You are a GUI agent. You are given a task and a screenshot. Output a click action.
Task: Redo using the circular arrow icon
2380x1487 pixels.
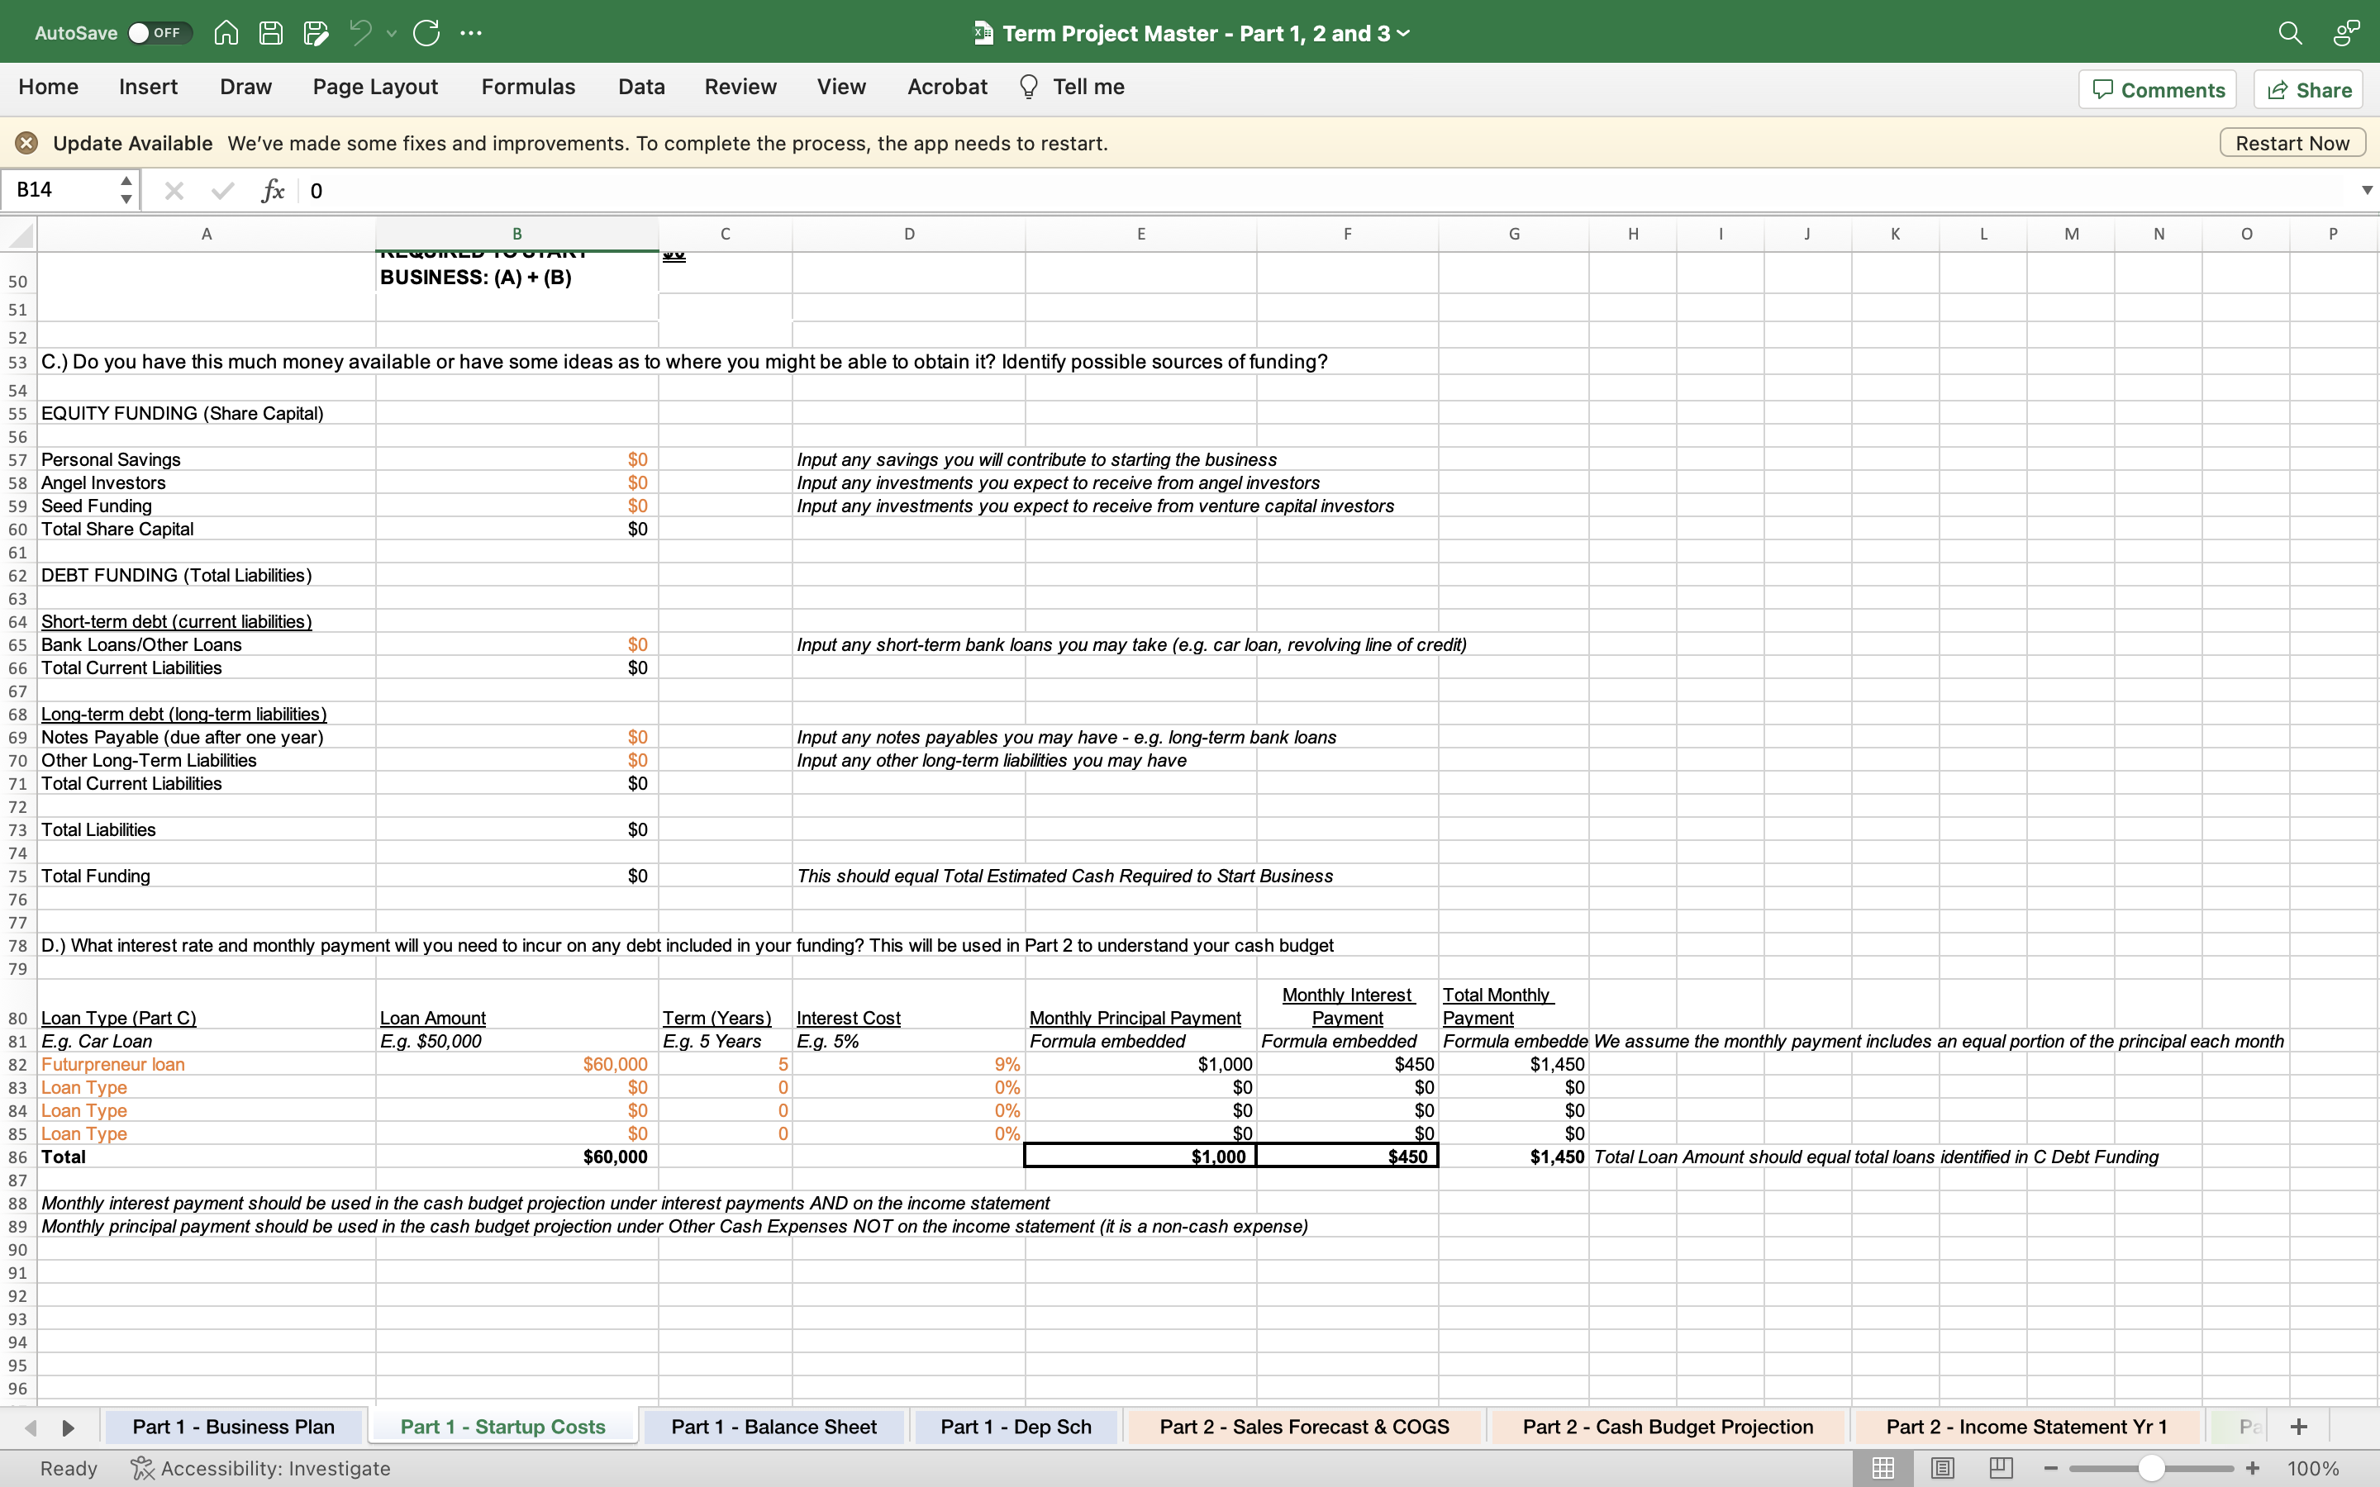point(426,32)
